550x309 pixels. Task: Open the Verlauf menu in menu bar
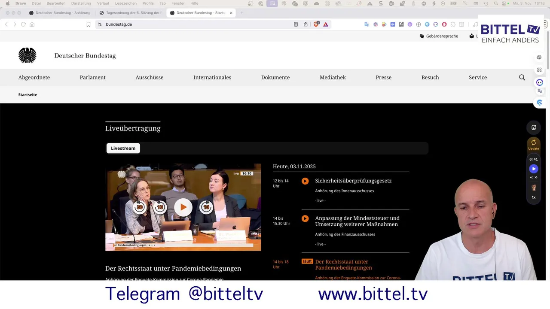click(103, 3)
